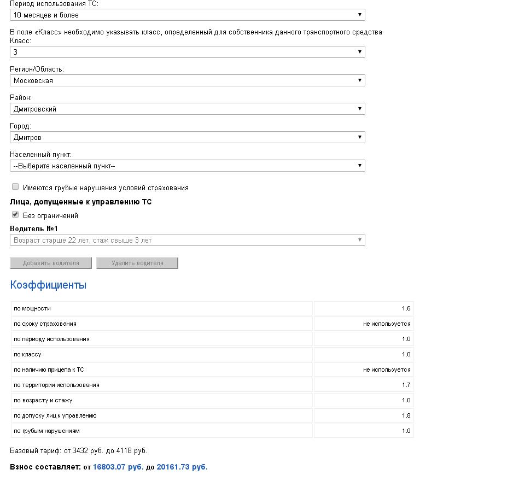This screenshot has height=481, width=525.
Task: Open the Регион/Область dropdown set to Московская
Action: (187, 80)
